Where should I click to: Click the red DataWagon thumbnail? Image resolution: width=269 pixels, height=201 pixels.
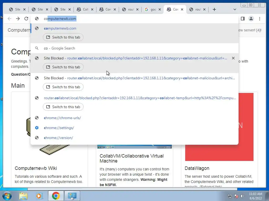tap(246, 127)
